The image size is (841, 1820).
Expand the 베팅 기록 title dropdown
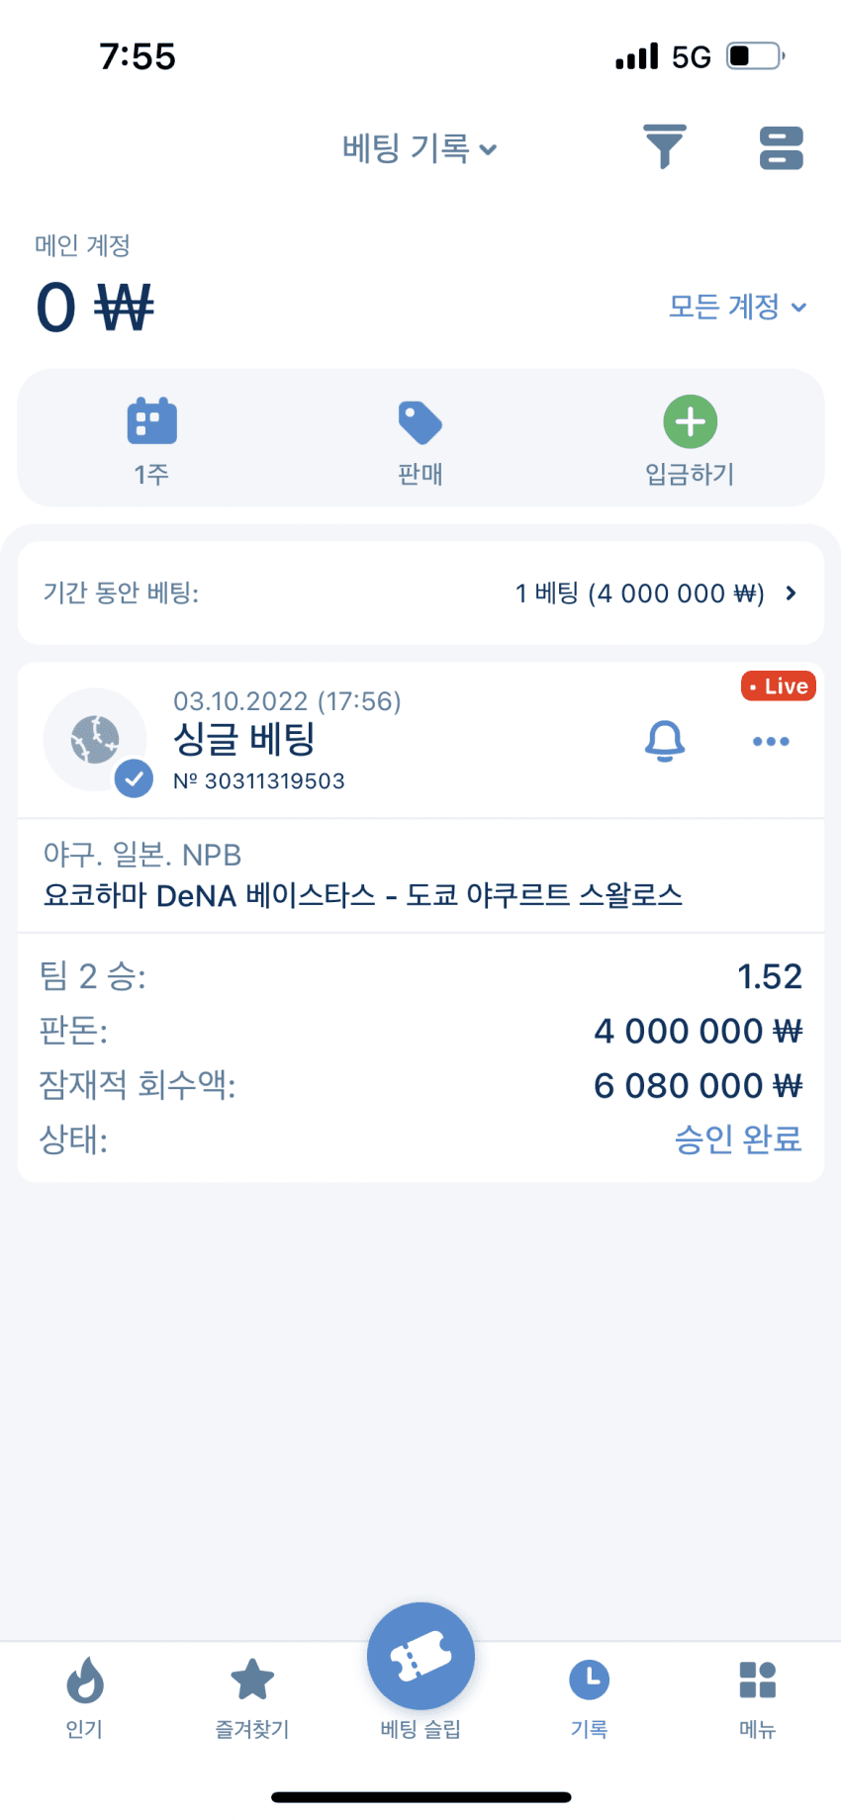[x=420, y=148]
